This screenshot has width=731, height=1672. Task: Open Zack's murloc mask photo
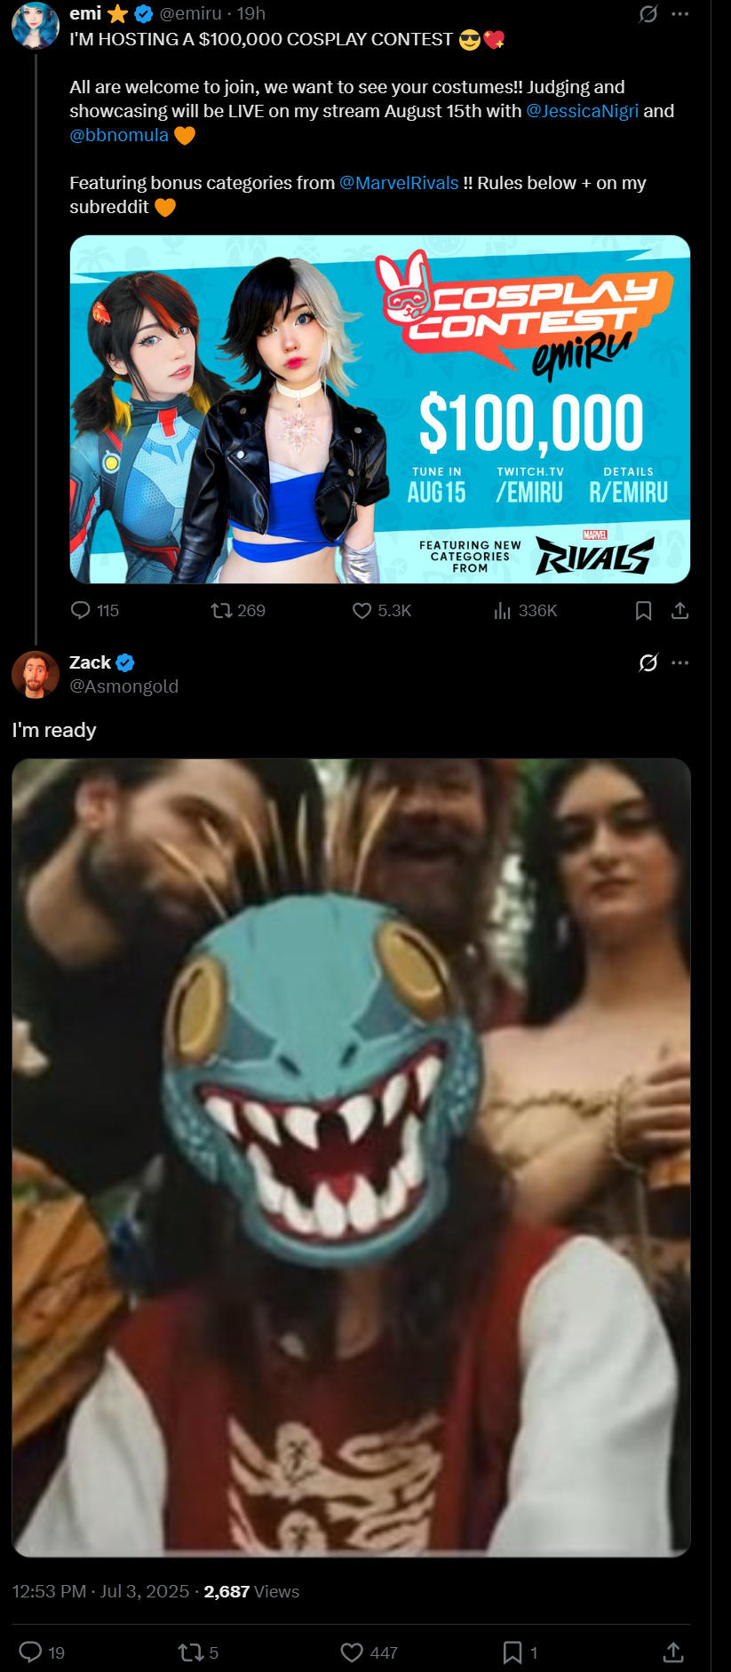click(x=351, y=1157)
